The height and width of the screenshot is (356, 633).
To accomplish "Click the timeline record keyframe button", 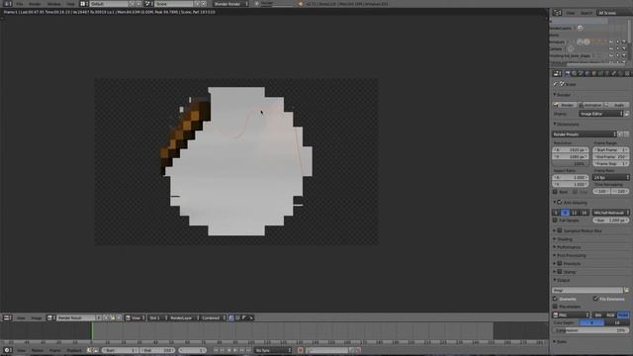I will click(300, 350).
